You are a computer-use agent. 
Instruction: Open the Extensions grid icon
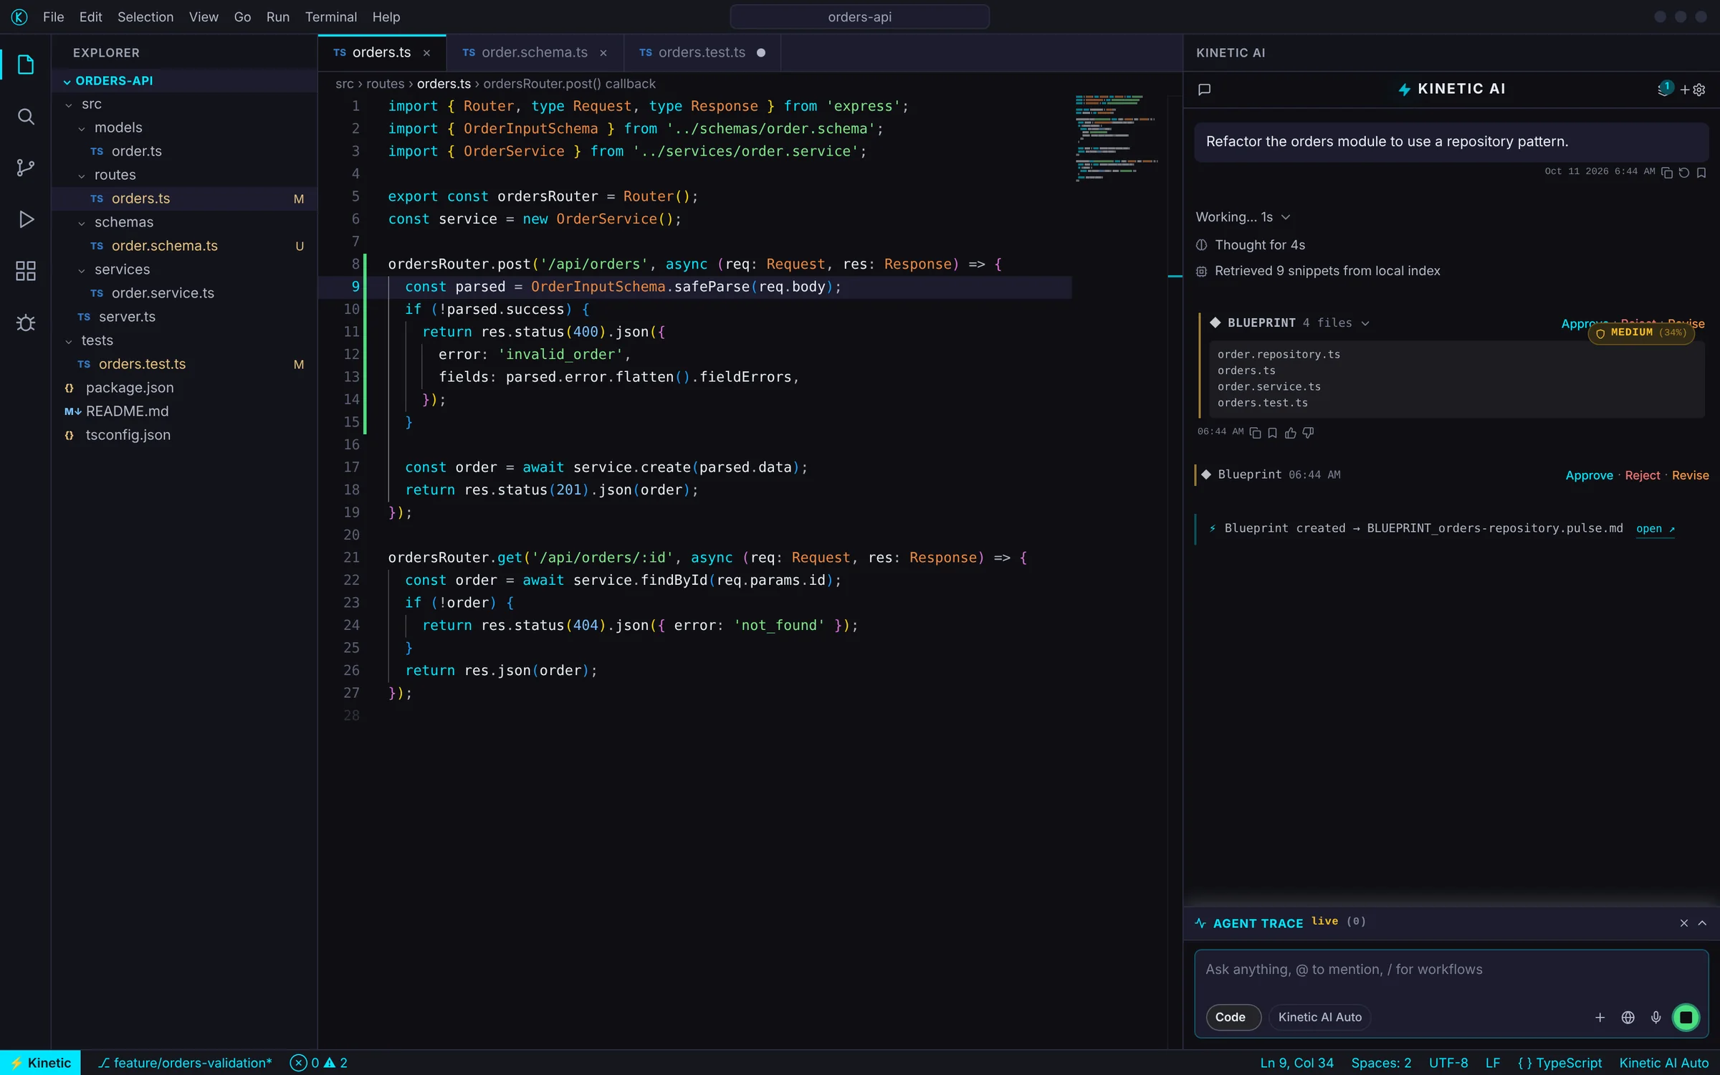(x=26, y=271)
